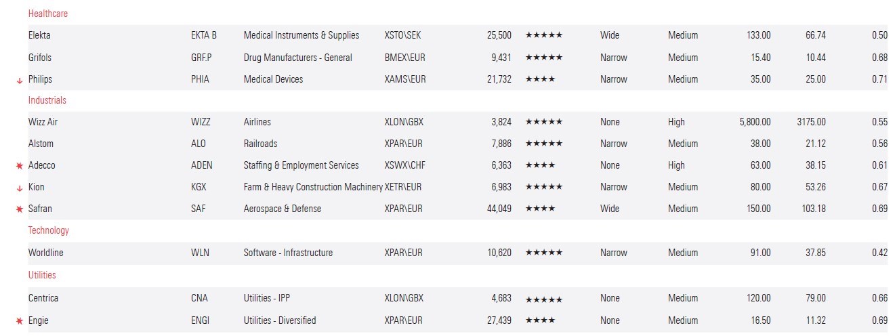Select Safran's Aerospace & Defense industry
895x336 pixels.
click(x=283, y=209)
